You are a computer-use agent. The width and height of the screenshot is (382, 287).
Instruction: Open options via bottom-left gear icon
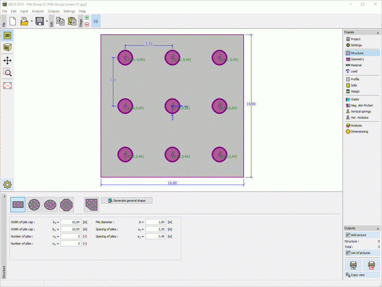[7, 184]
